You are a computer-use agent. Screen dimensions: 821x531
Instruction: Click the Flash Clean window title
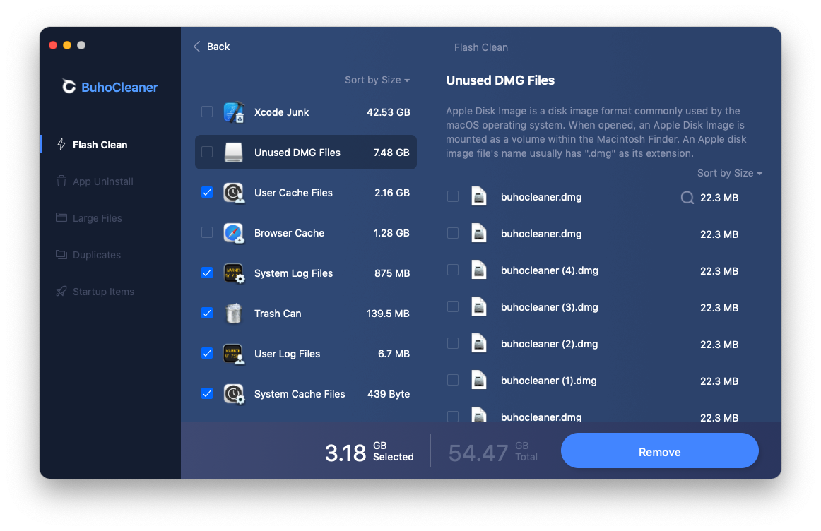point(480,47)
